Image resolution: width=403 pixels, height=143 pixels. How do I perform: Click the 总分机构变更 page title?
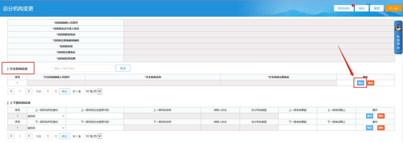(18, 9)
